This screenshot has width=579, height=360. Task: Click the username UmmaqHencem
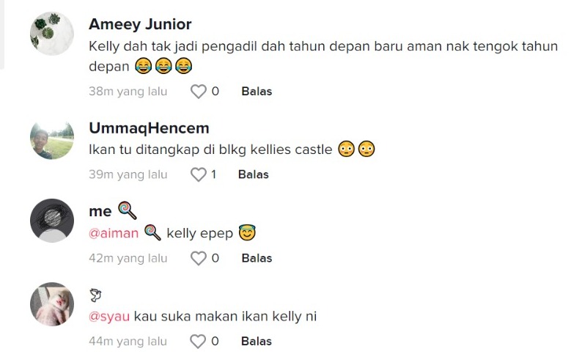(x=149, y=129)
